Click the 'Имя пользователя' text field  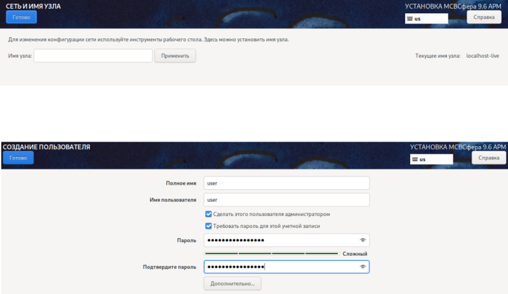click(x=286, y=200)
